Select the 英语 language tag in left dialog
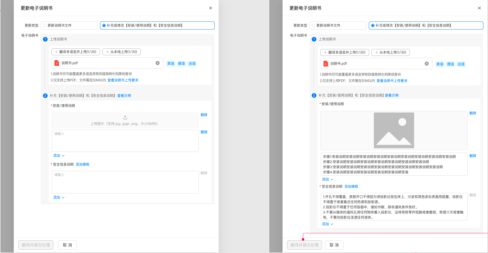This screenshot has width=488, height=253. [x=171, y=64]
